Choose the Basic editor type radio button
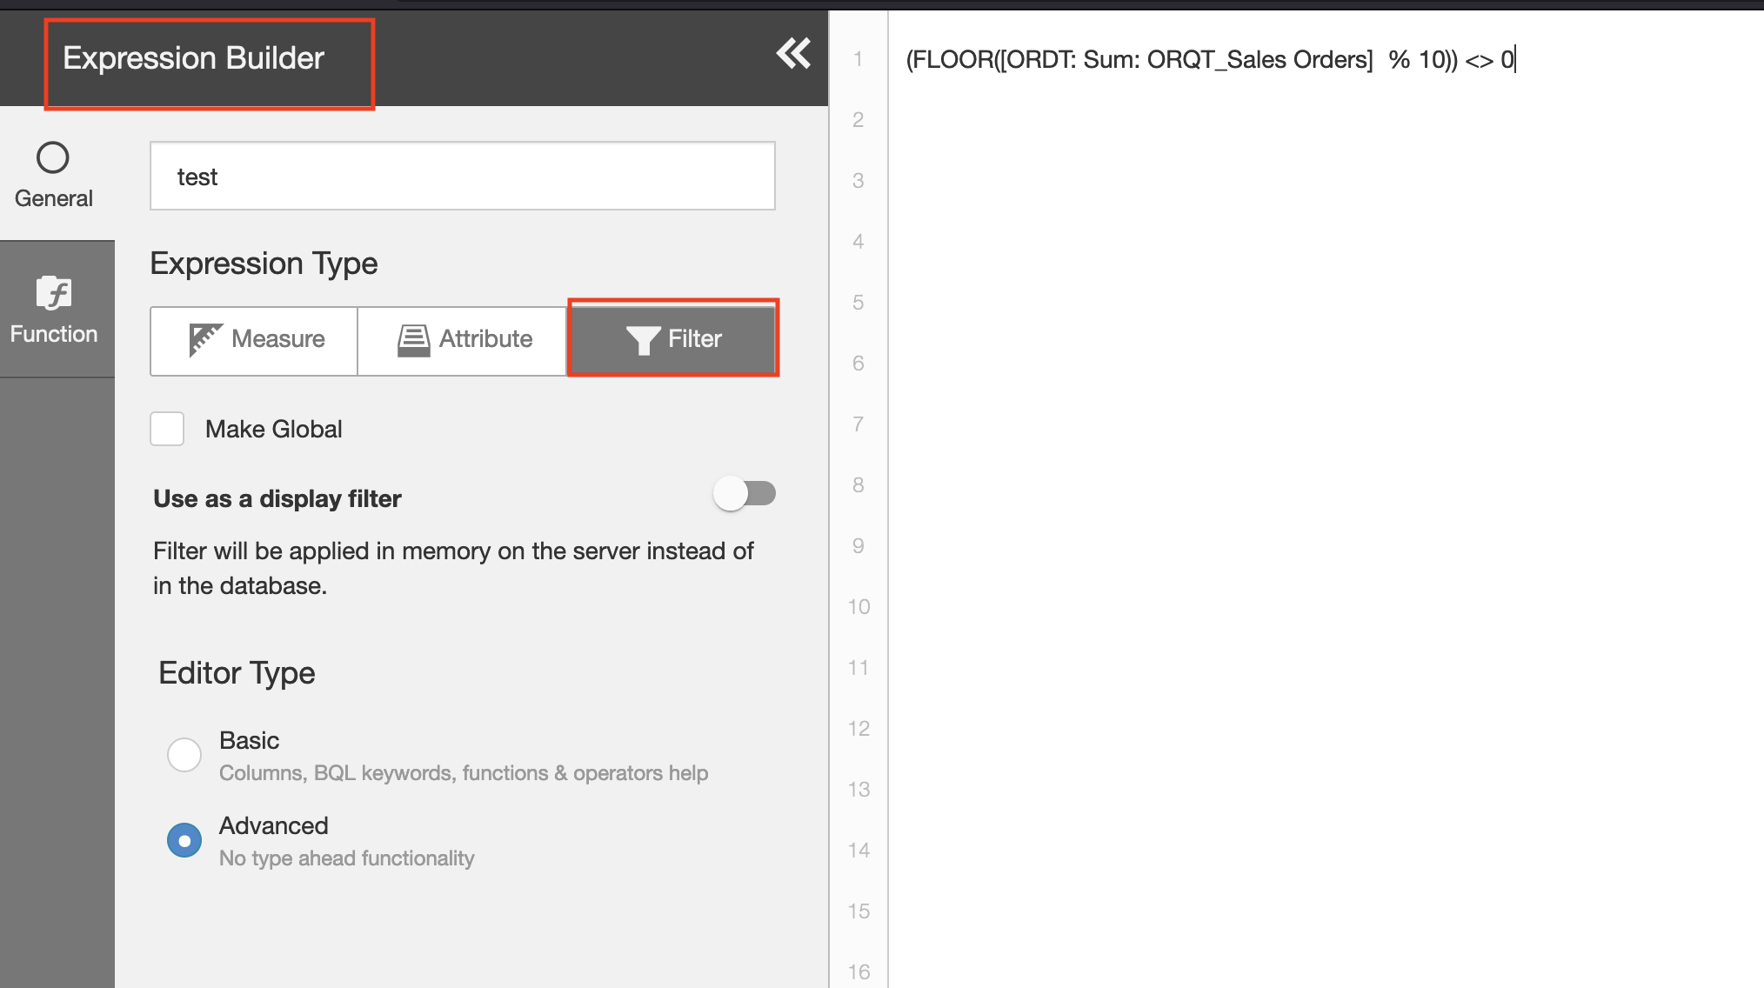The image size is (1764, 988). click(184, 754)
